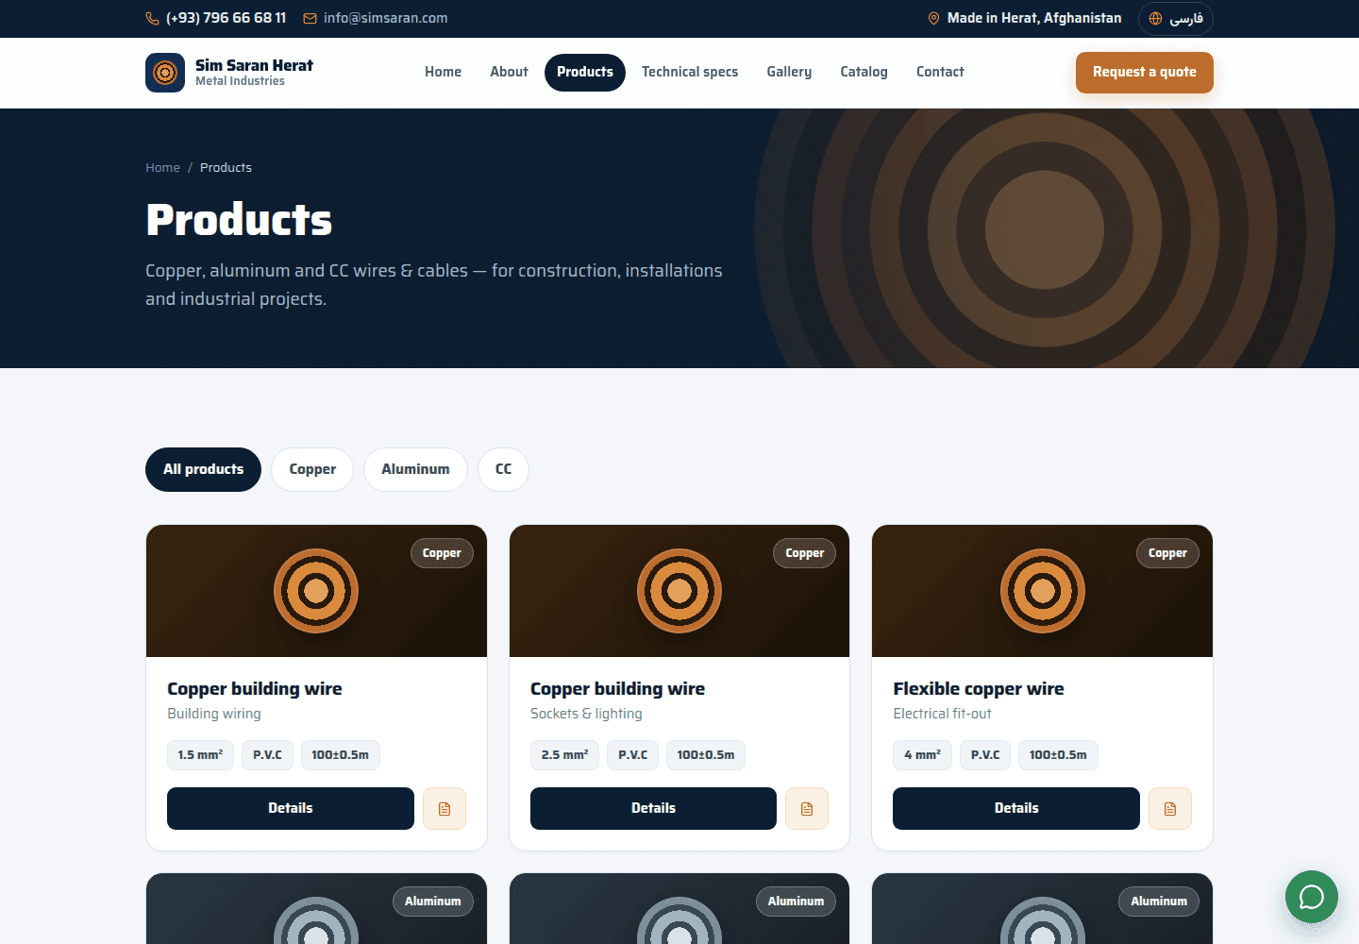
Task: Filter products by Aluminum
Action: (415, 469)
